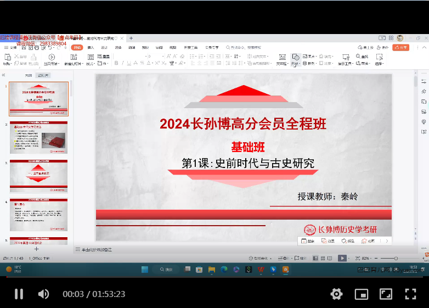Click the video progress bar
Screen dimensions: 429x308
click(214, 277)
